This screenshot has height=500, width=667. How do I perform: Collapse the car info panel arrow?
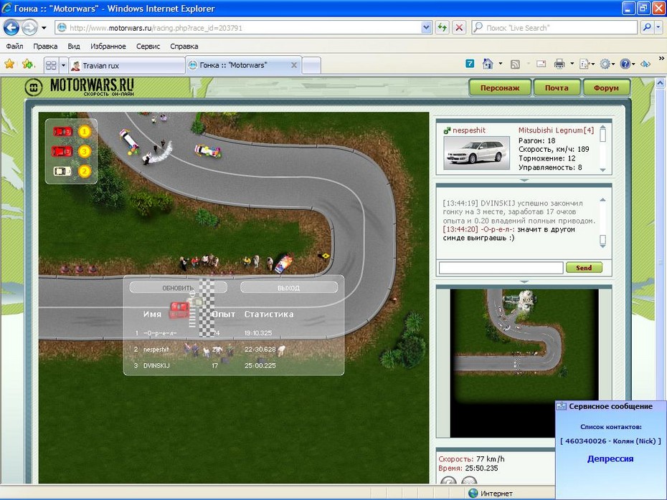(524, 180)
